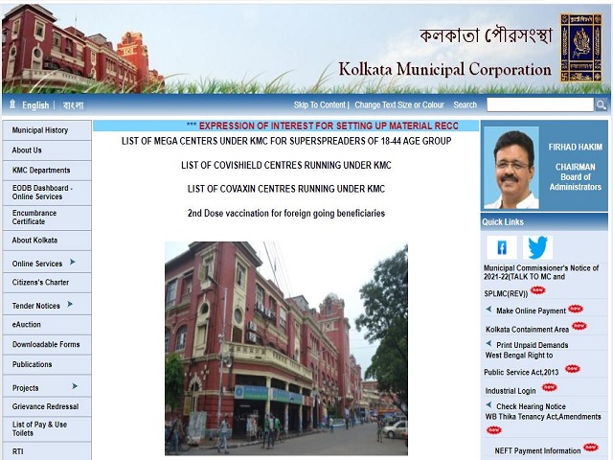The width and height of the screenshot is (613, 460).
Task: Expand the Tender Notices submenu arrow
Action: (70, 304)
